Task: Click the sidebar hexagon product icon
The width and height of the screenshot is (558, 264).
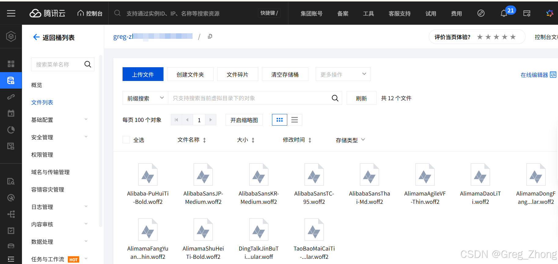Action: [x=11, y=36]
